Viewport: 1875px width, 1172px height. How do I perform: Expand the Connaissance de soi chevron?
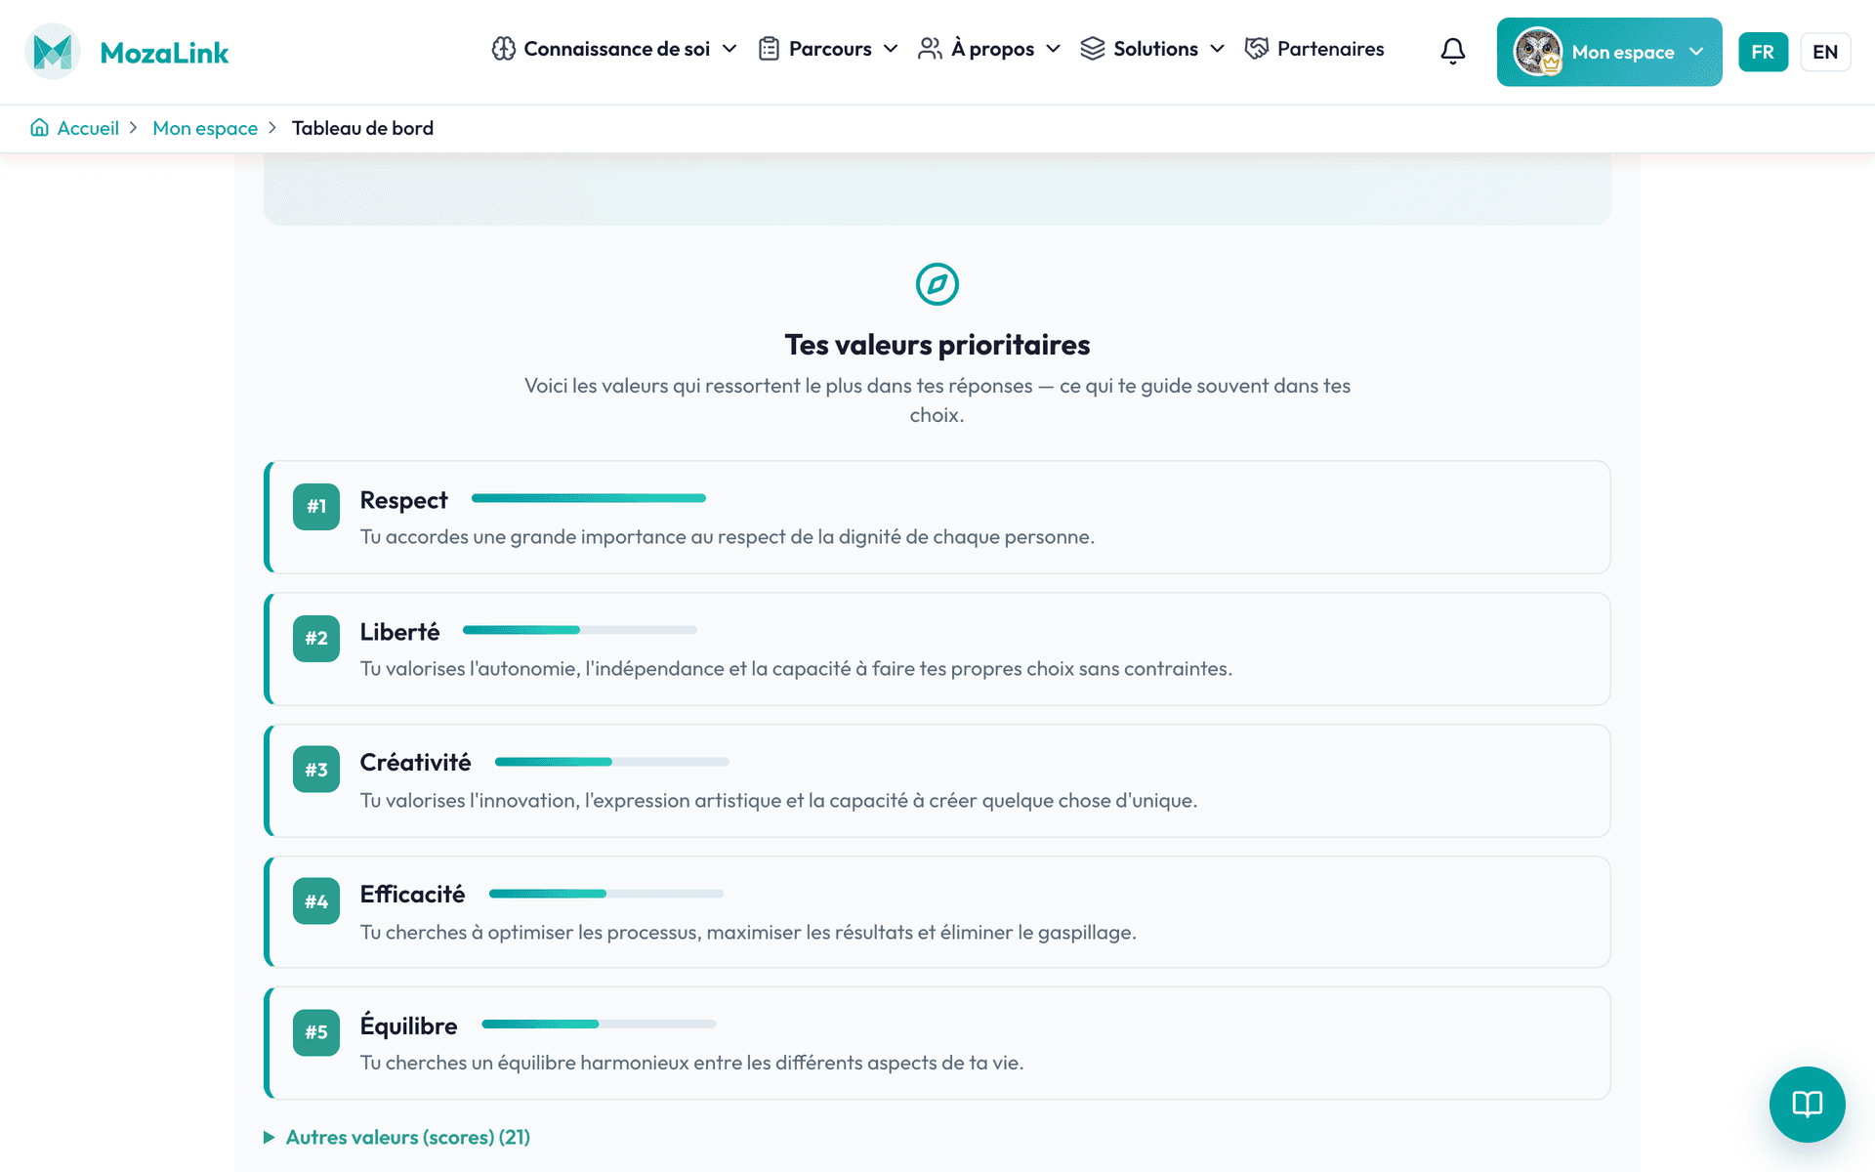point(729,49)
